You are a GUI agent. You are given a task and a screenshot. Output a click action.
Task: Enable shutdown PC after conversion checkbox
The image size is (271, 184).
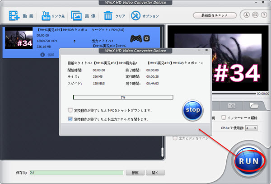pyautogui.click(x=70, y=110)
